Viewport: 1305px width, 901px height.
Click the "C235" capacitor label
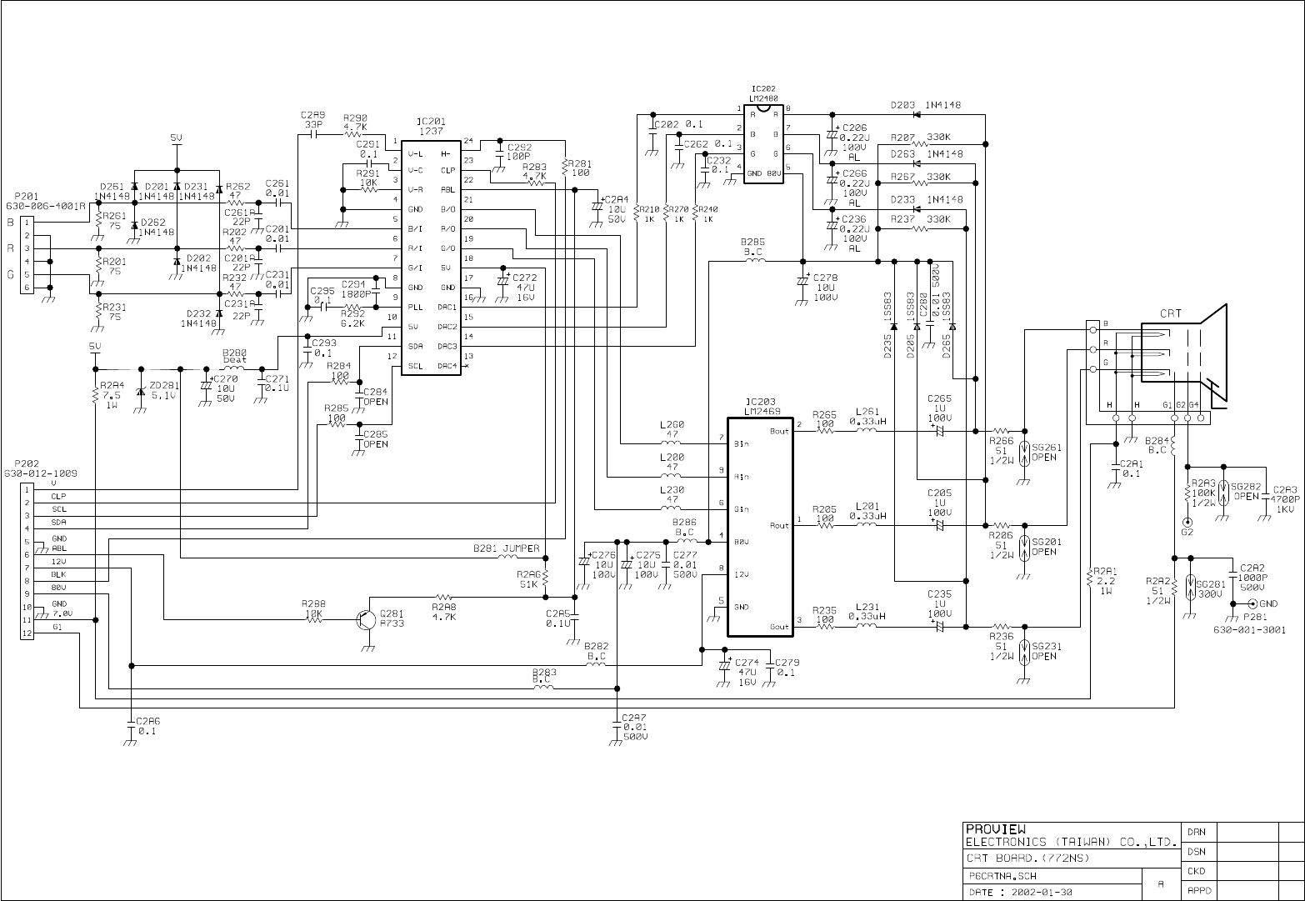tap(939, 594)
